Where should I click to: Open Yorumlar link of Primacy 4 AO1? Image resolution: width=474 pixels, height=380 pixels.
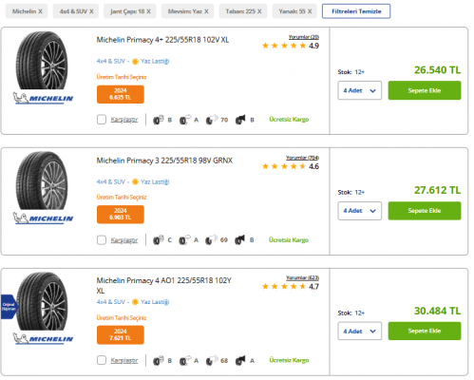pyautogui.click(x=302, y=277)
